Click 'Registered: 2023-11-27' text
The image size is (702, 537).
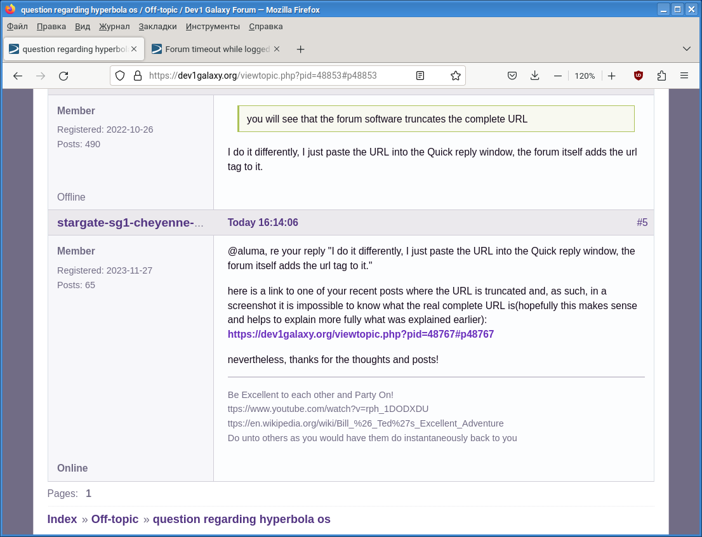tap(104, 270)
